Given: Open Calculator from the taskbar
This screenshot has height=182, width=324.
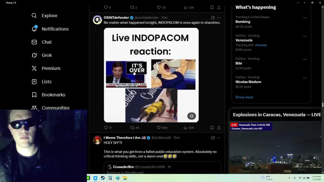Looking at the screenshot, I should pos(110,178).
